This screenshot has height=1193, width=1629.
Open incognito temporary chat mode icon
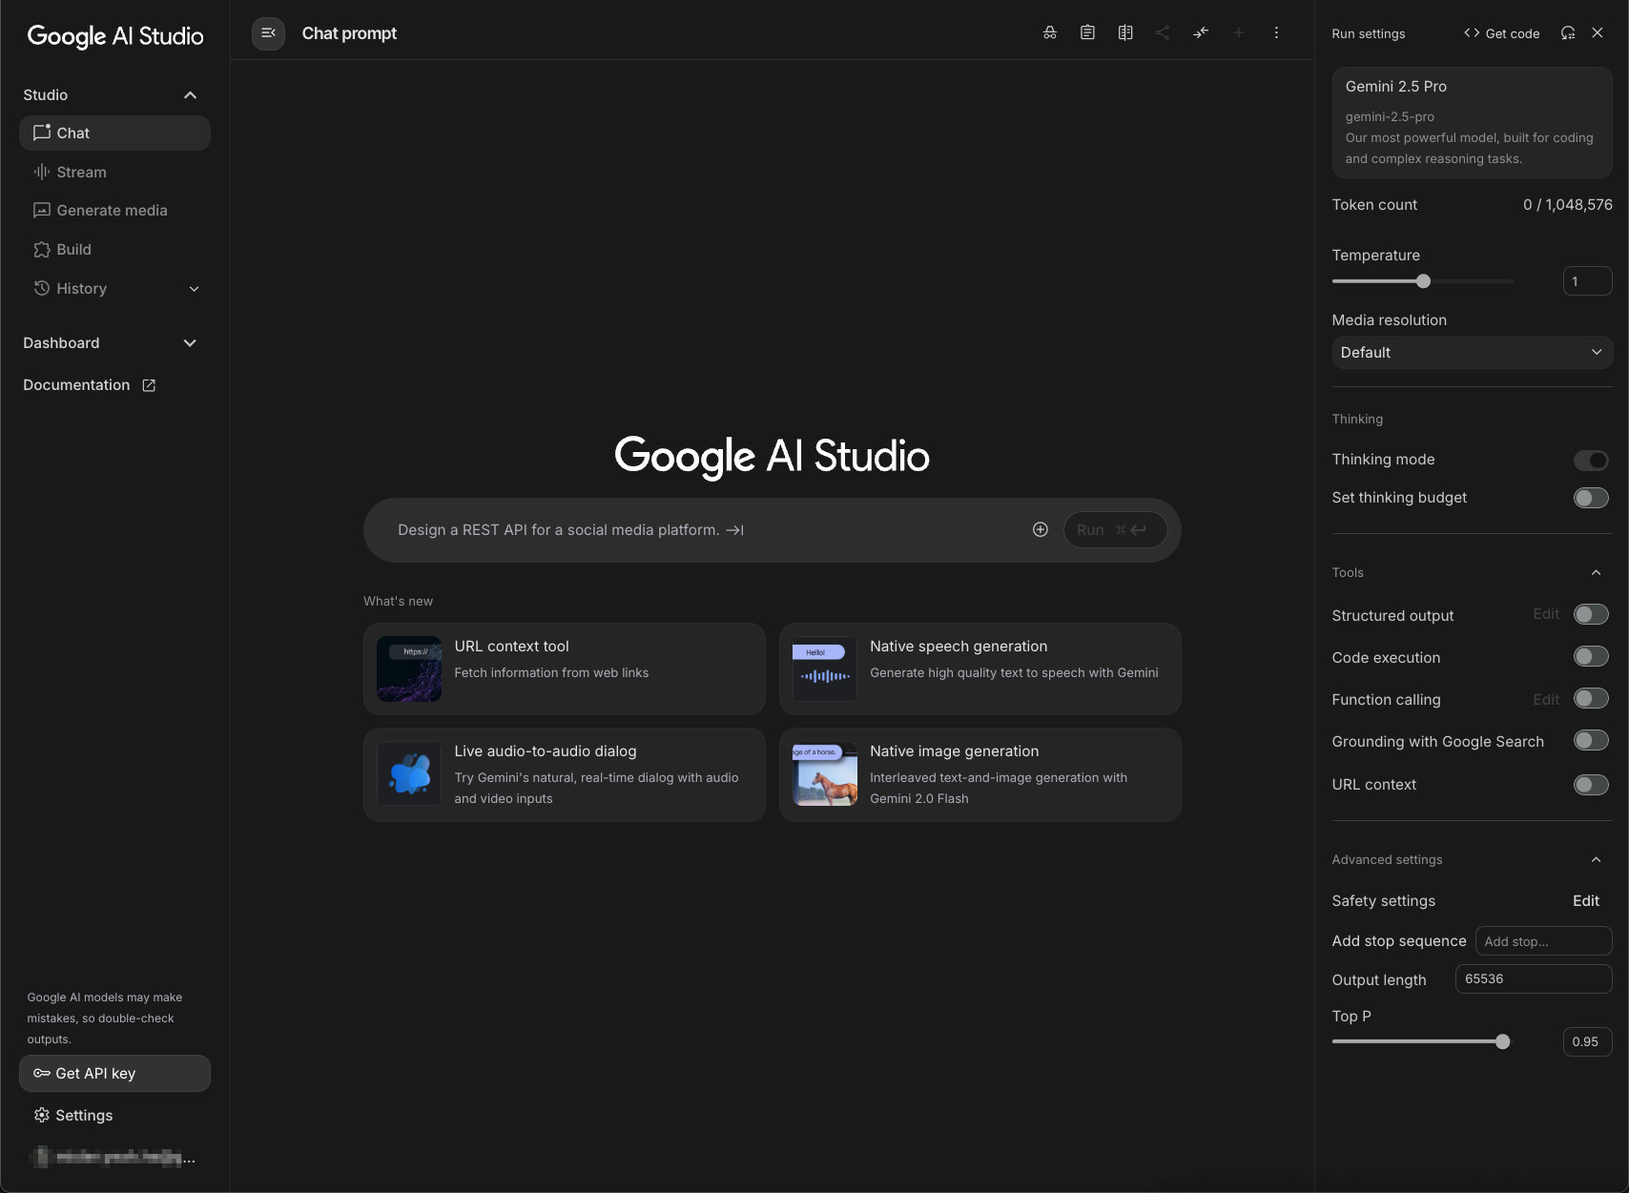click(1049, 32)
